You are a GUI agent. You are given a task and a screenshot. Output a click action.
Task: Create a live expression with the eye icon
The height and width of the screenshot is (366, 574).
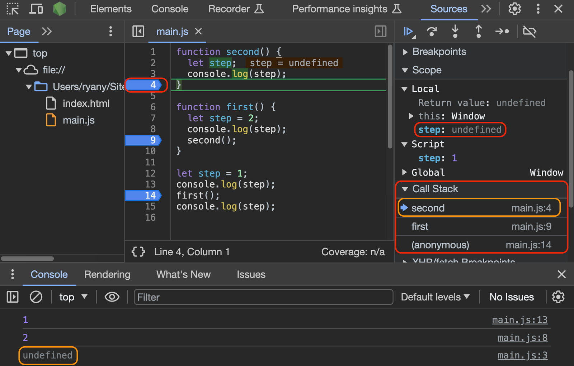click(112, 297)
